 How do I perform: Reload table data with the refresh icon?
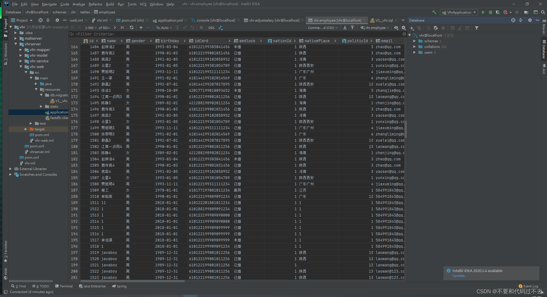[131, 27]
